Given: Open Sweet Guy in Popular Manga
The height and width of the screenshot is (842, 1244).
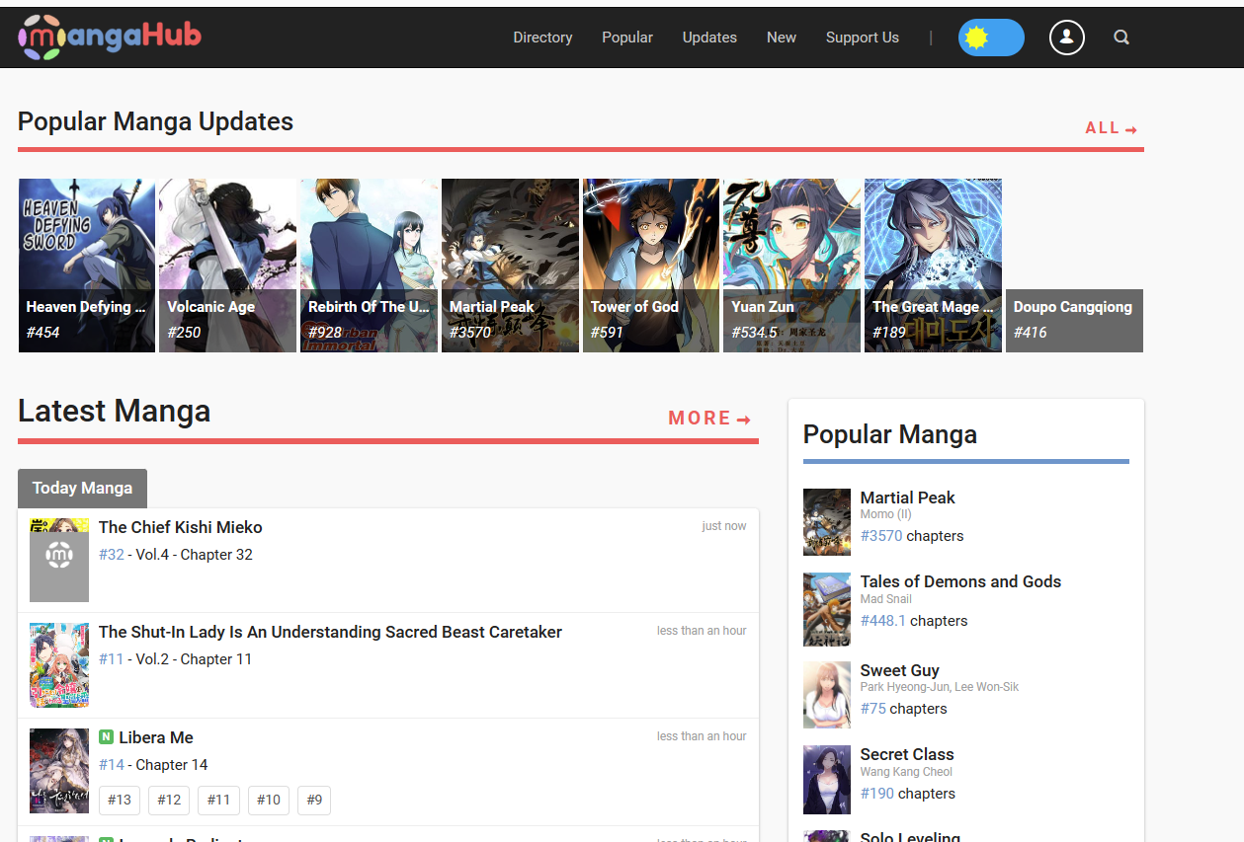Looking at the screenshot, I should click(899, 670).
